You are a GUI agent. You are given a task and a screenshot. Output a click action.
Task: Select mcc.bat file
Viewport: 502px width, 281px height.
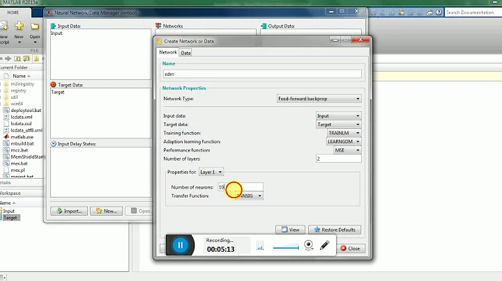[20, 150]
